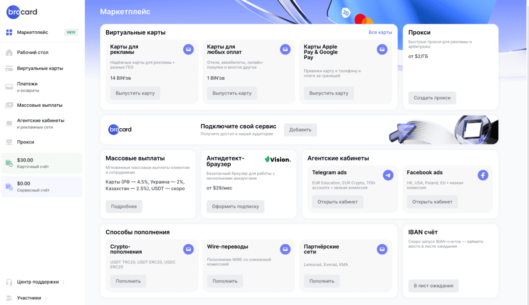
Task: Open the $30.00 Карточный счёт account
Action: pyautogui.click(x=42, y=163)
